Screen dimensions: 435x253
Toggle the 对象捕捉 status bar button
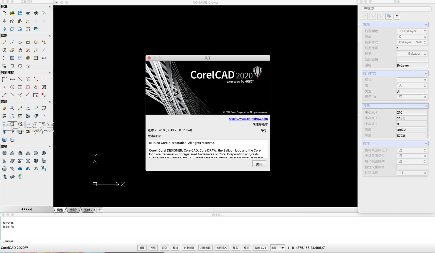coord(189,248)
